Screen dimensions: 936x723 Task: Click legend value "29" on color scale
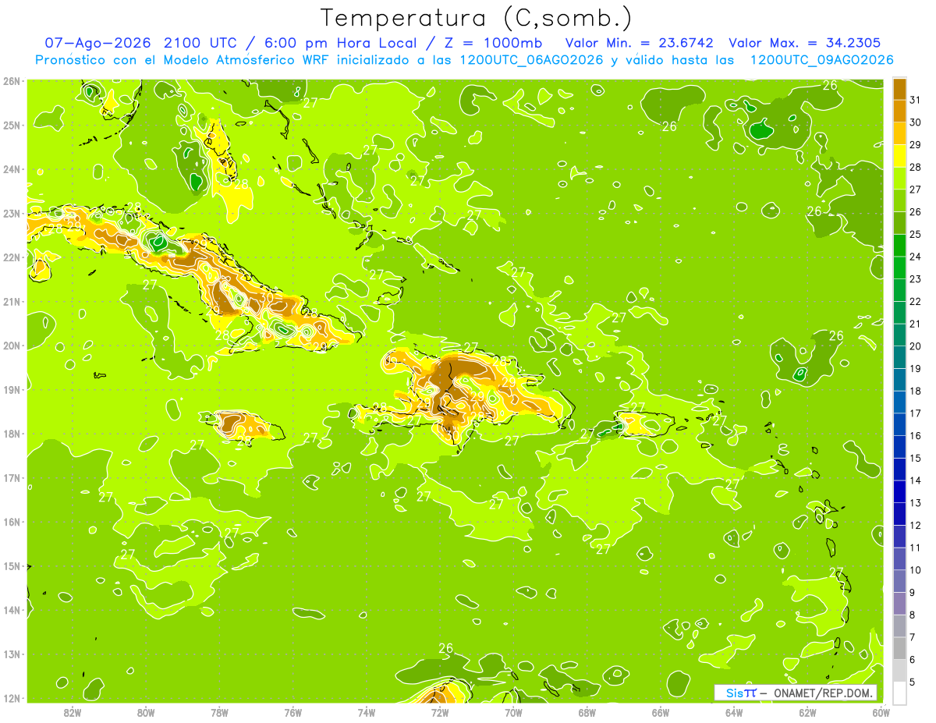click(916, 144)
